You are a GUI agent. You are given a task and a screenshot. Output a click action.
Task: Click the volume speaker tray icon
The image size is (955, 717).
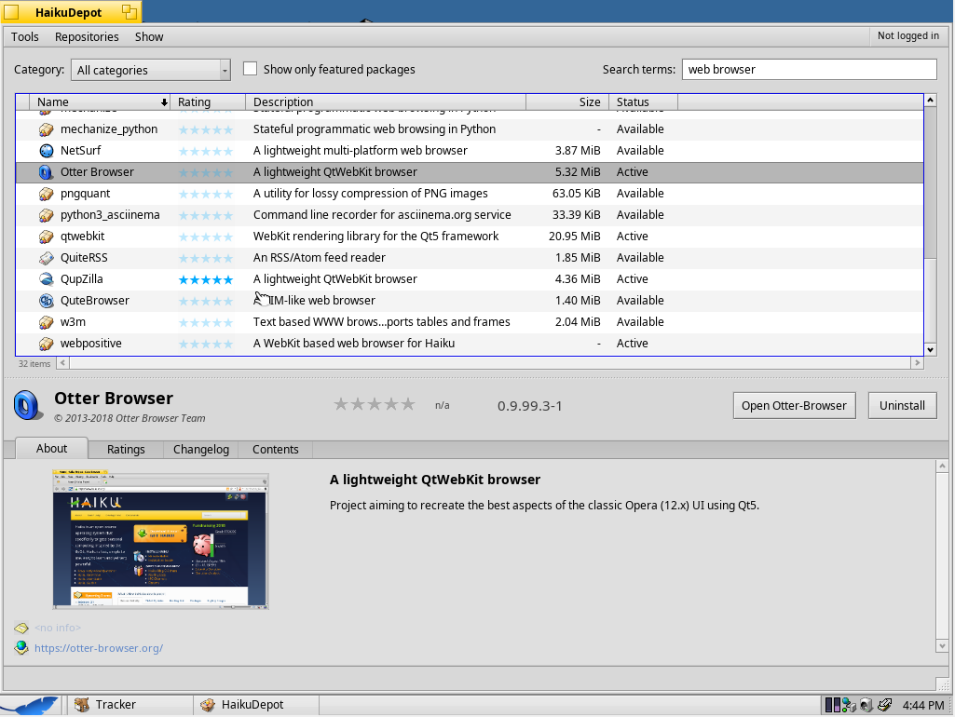pos(866,705)
